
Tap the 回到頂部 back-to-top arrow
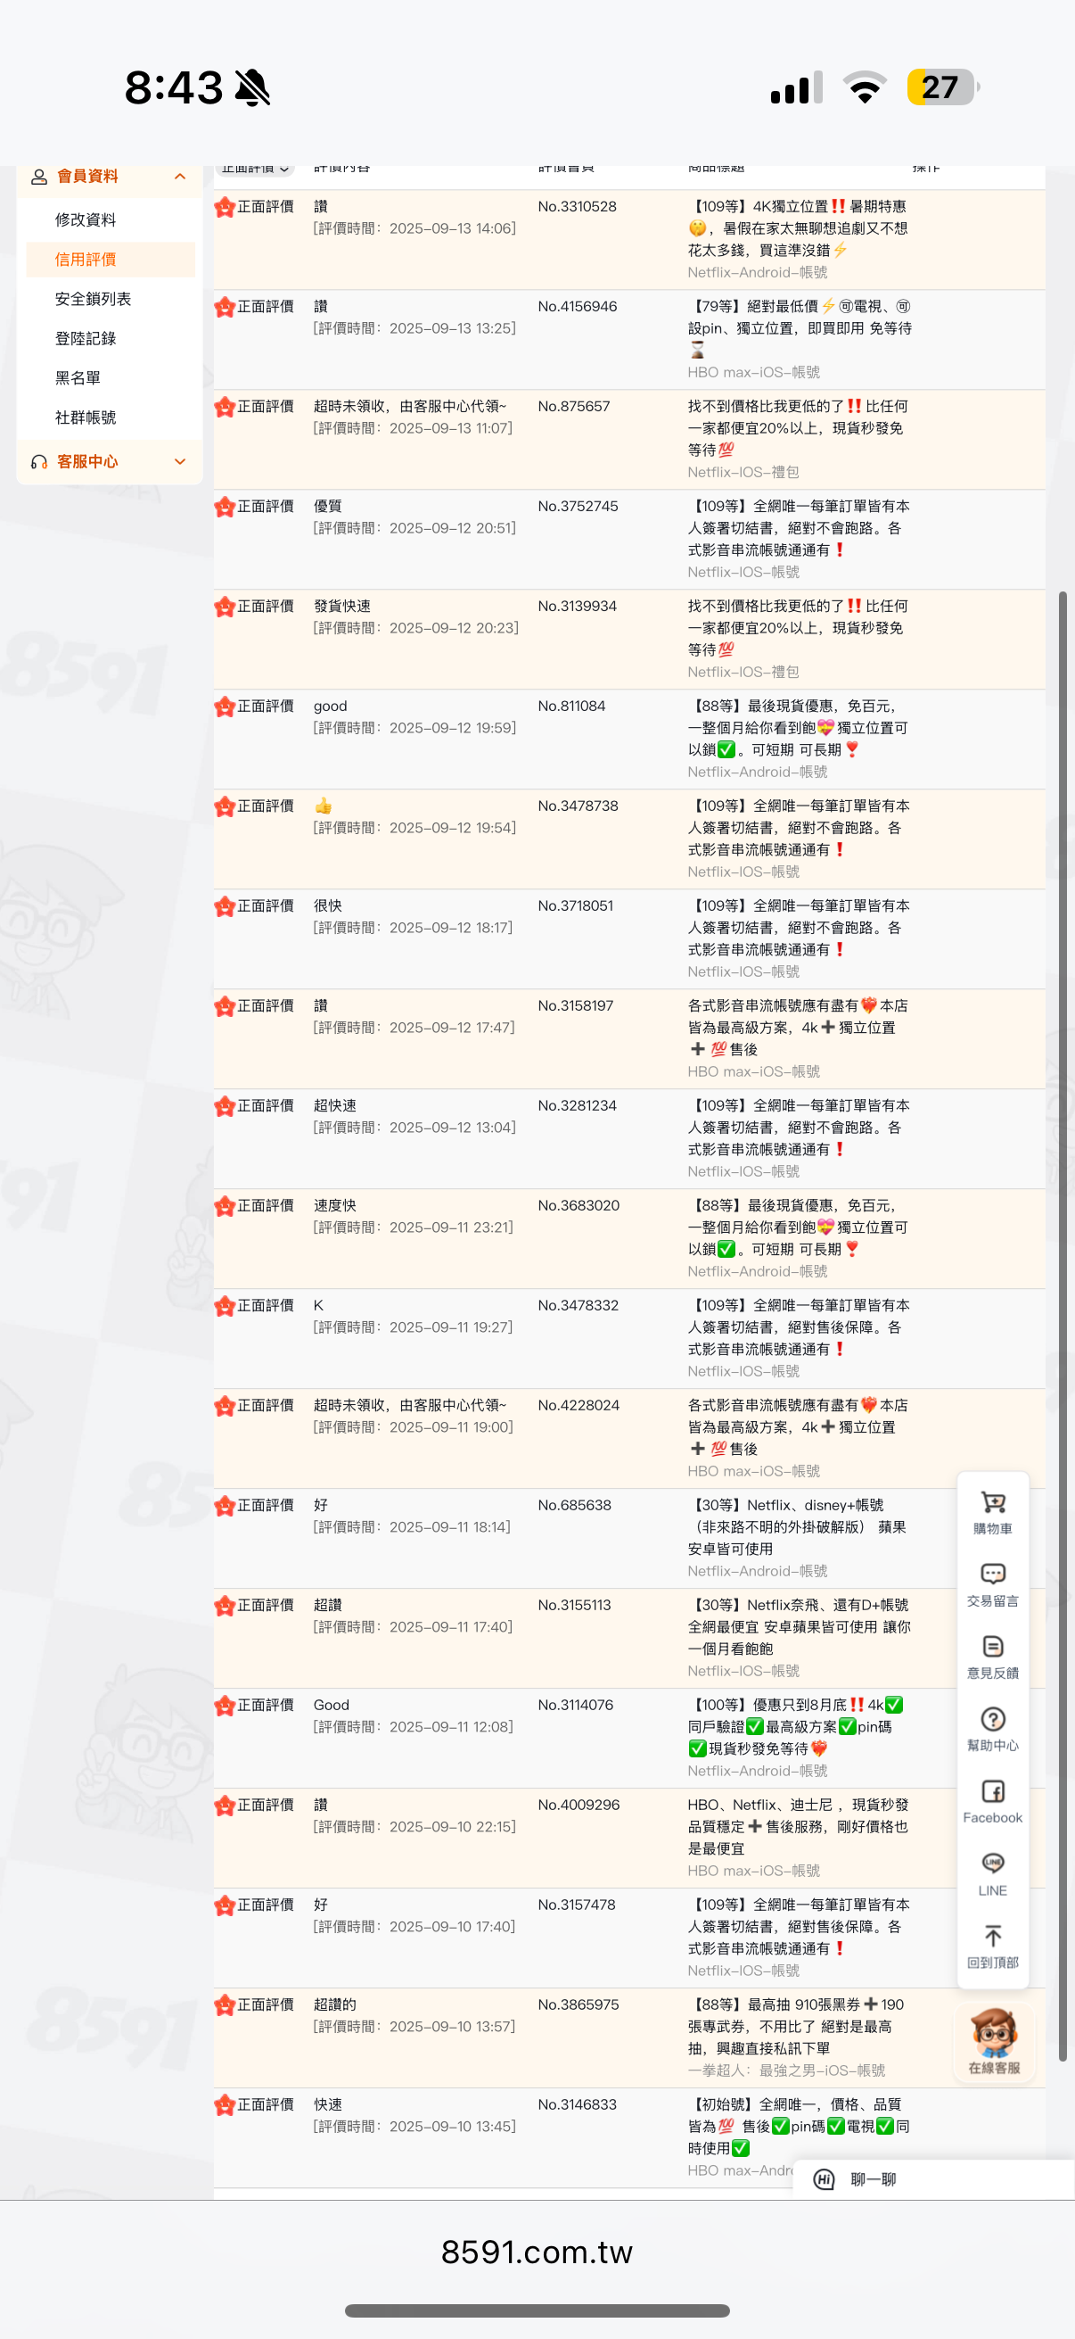coord(992,1946)
